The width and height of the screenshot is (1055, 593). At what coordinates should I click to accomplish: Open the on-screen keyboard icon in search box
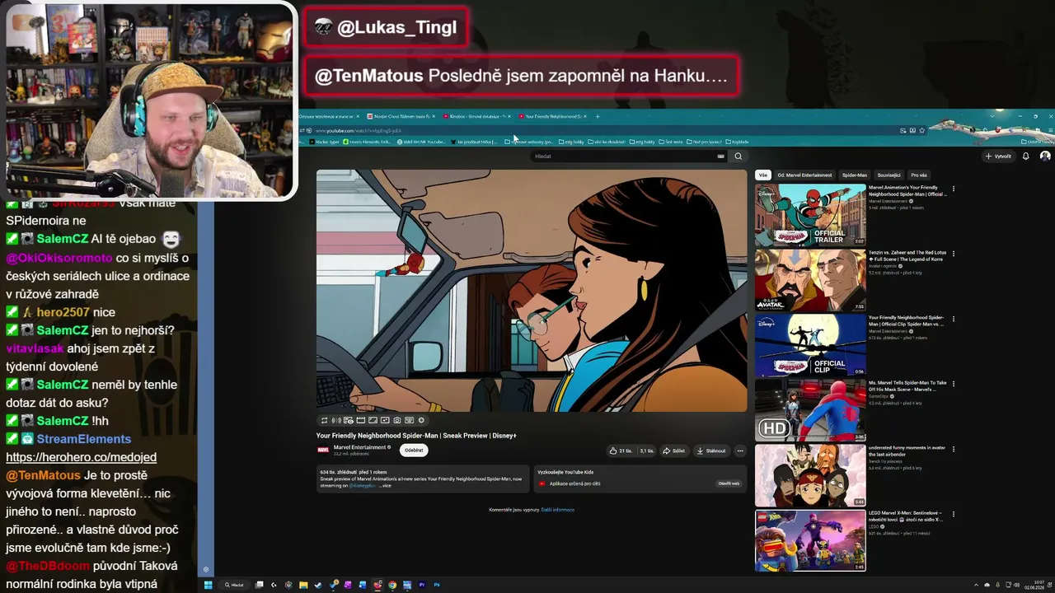(x=720, y=156)
